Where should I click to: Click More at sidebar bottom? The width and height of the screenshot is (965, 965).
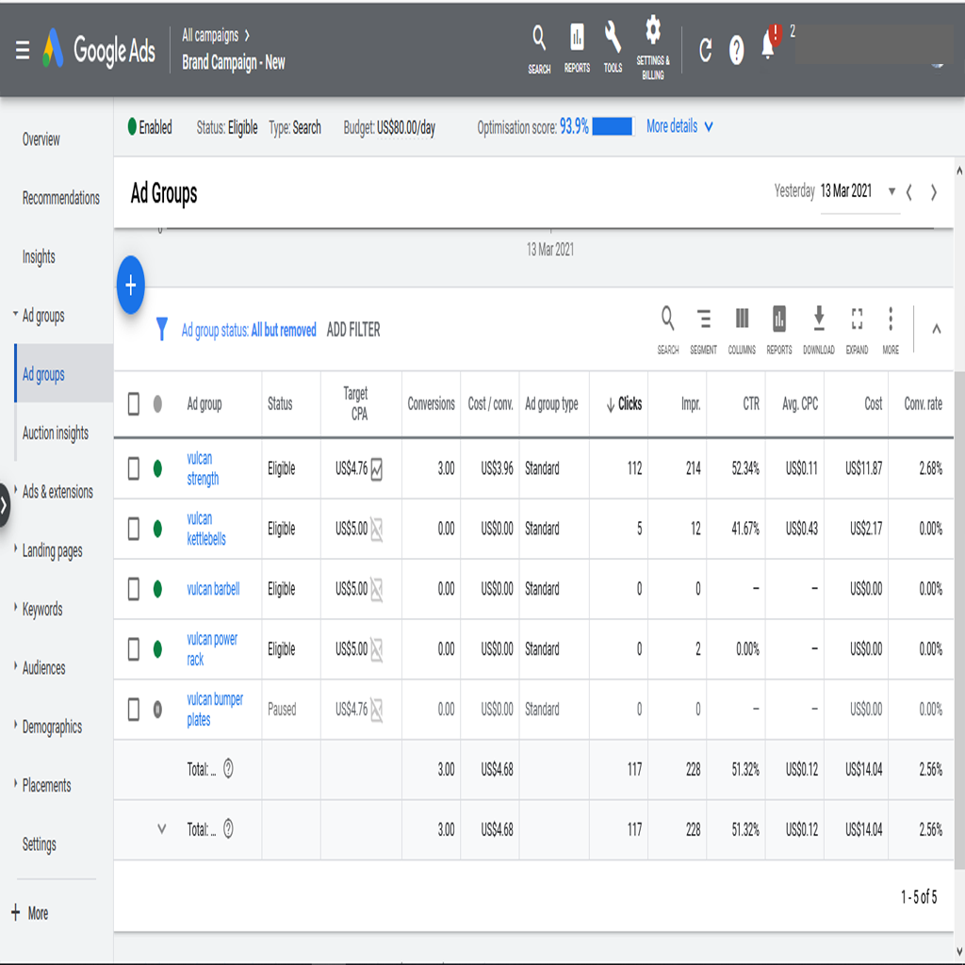[x=29, y=913]
